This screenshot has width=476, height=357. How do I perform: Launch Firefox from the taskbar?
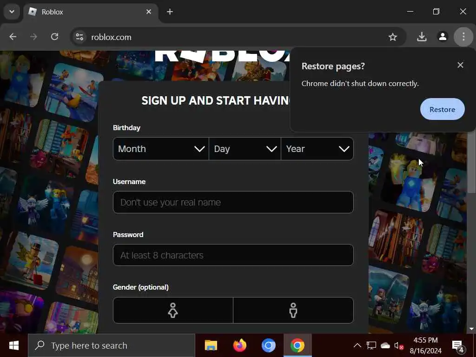click(239, 345)
